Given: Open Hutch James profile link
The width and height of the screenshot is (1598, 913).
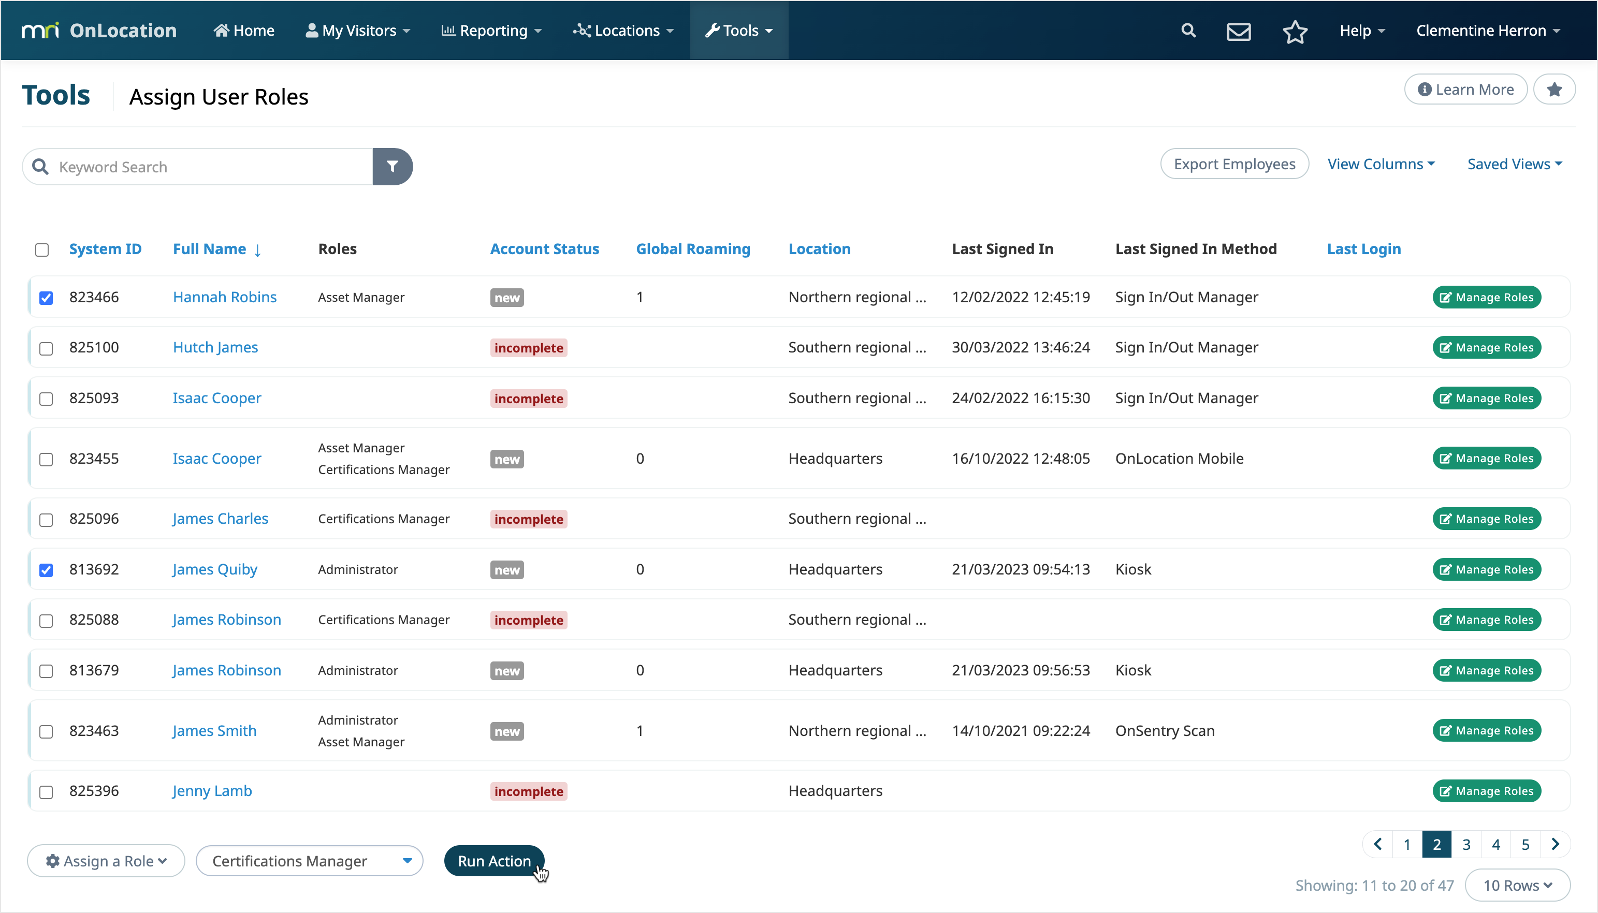Looking at the screenshot, I should [215, 347].
